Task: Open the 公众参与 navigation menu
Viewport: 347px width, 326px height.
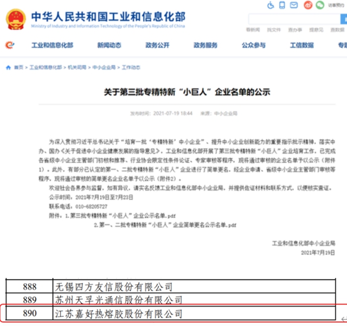Action: pos(254,45)
